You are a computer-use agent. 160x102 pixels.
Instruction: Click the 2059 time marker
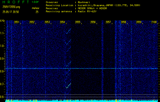pyautogui.click(x=139, y=22)
